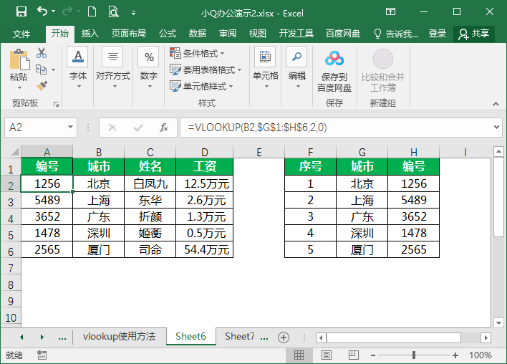507x364 pixels.
Task: Click the 告诉我 lightbulb search box
Action: (396, 34)
